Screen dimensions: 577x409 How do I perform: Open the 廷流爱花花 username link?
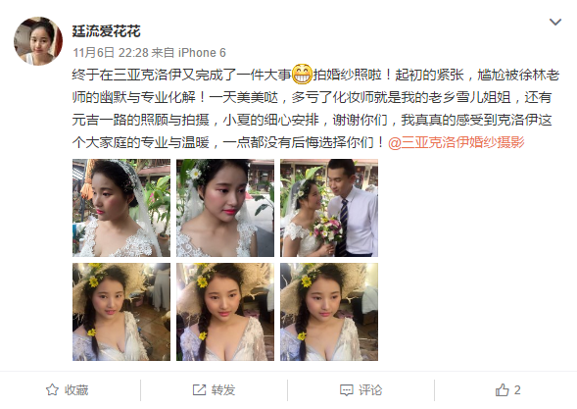[x=107, y=31]
